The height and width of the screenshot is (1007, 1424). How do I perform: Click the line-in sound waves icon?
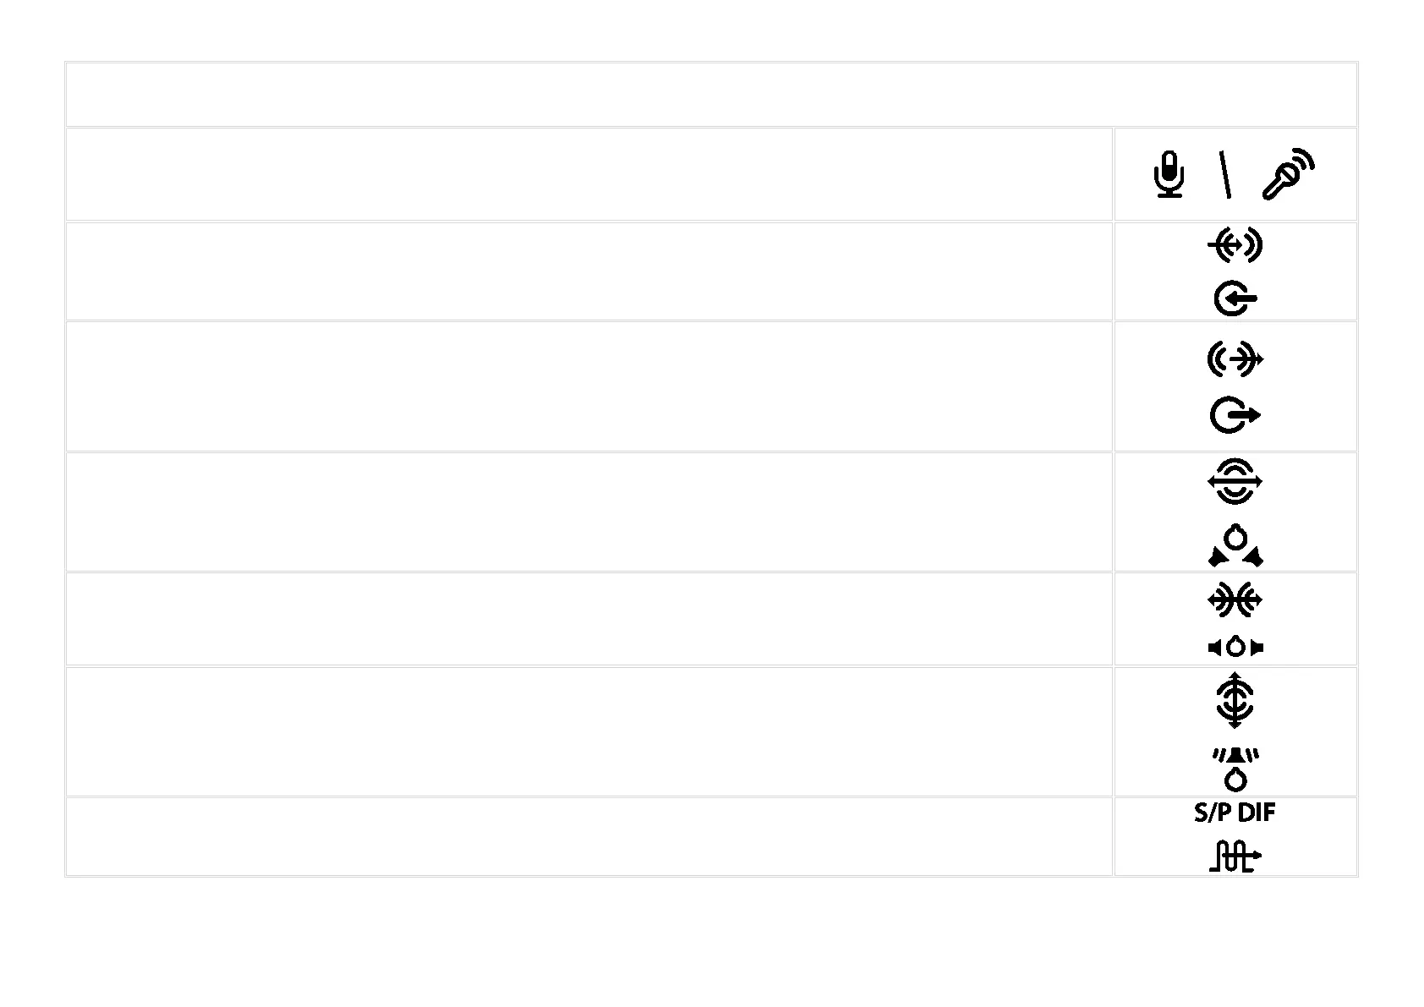[x=1235, y=245]
